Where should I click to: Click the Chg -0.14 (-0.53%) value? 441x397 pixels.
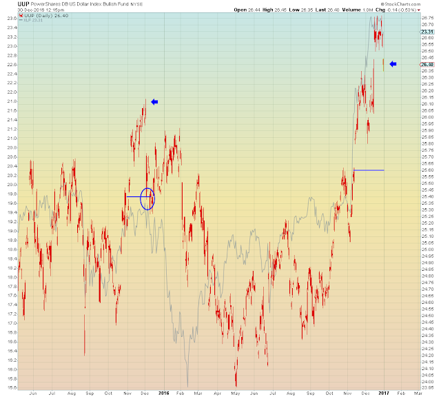(396, 10)
